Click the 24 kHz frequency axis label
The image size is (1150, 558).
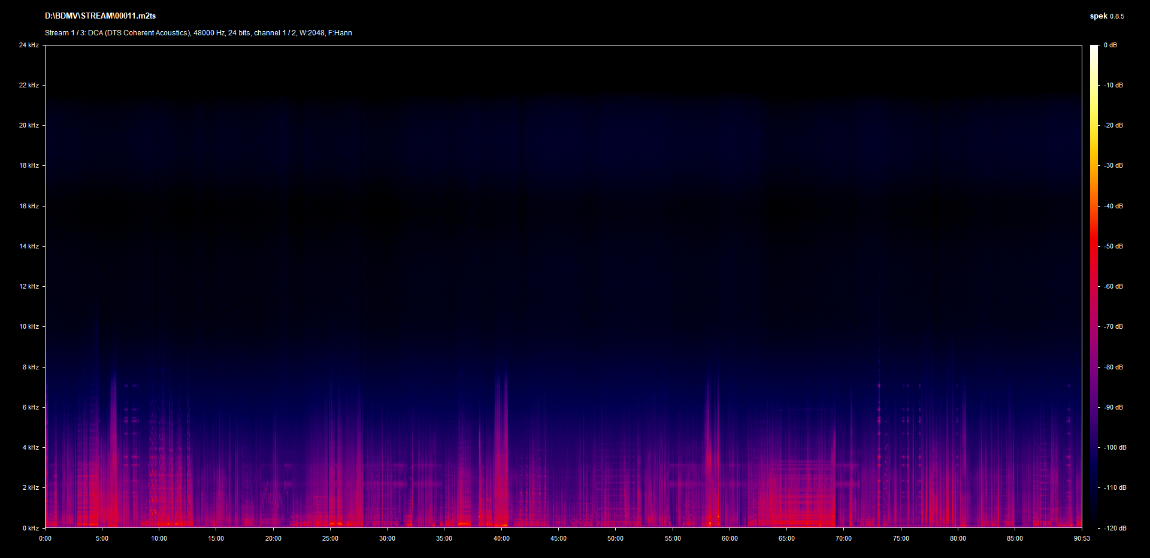(x=29, y=46)
